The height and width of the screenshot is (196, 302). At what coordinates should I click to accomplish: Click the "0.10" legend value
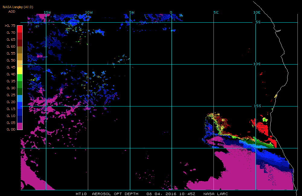point(11,116)
